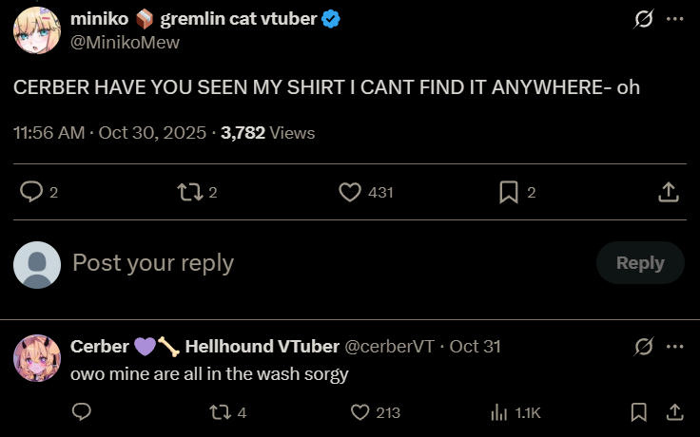Reply to Cerber's comment via bubble icon
700x437 pixels.
click(x=82, y=412)
